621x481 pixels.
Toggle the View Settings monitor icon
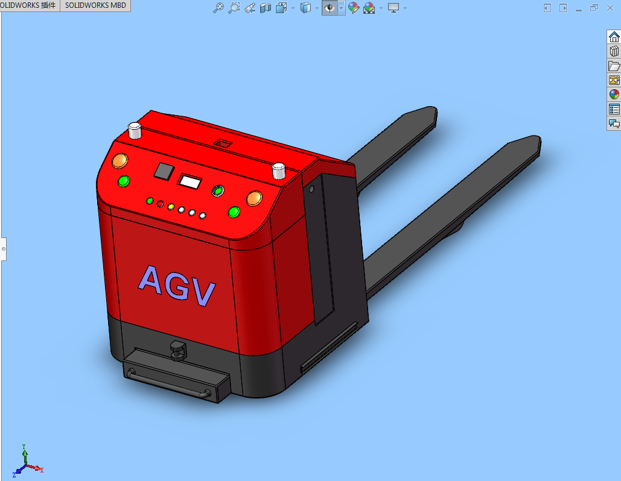pos(394,8)
